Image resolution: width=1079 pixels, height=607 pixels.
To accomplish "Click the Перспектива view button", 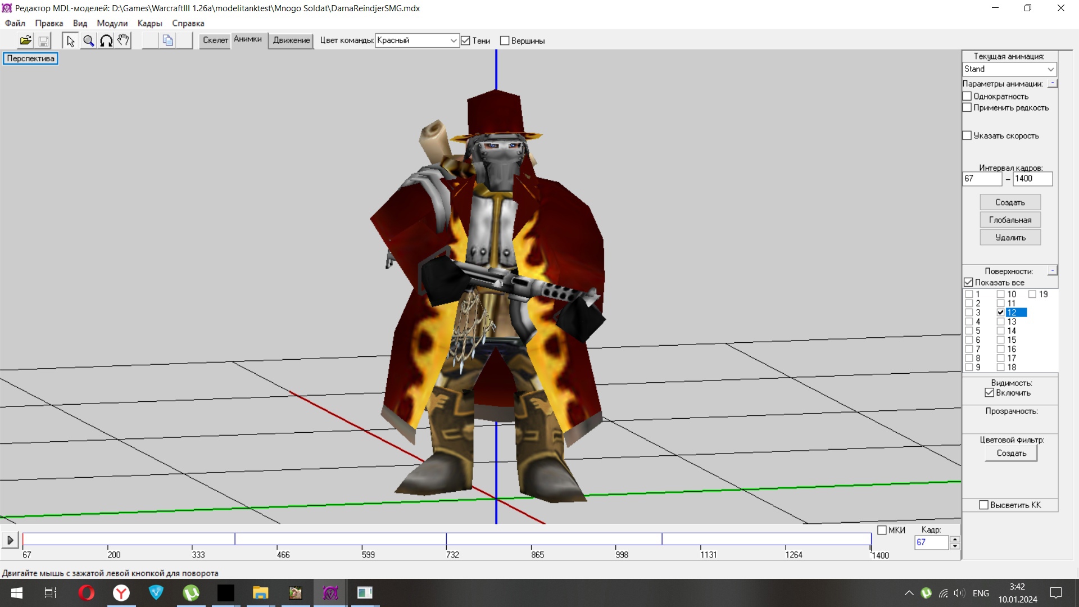I will [30, 58].
